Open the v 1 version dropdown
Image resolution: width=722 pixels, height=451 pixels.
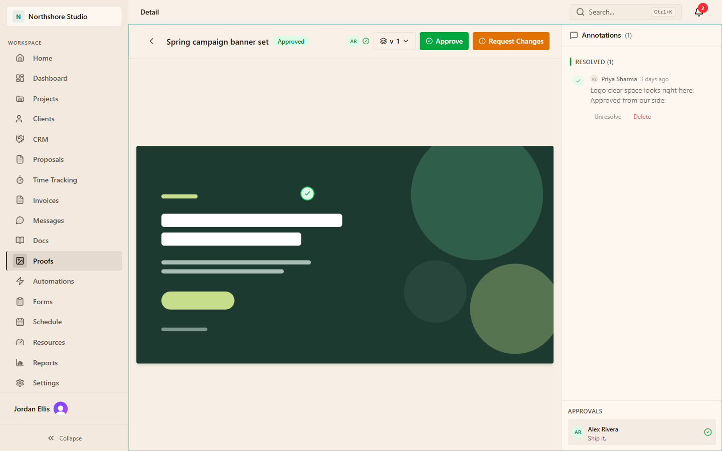[x=395, y=41]
